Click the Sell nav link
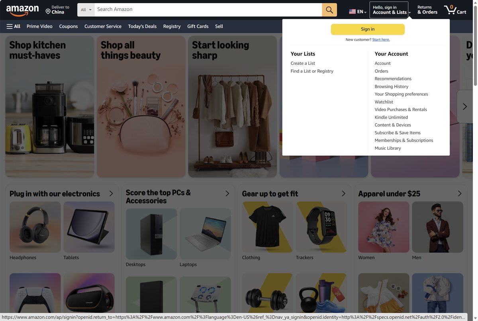The width and height of the screenshot is (478, 321). coord(219,26)
